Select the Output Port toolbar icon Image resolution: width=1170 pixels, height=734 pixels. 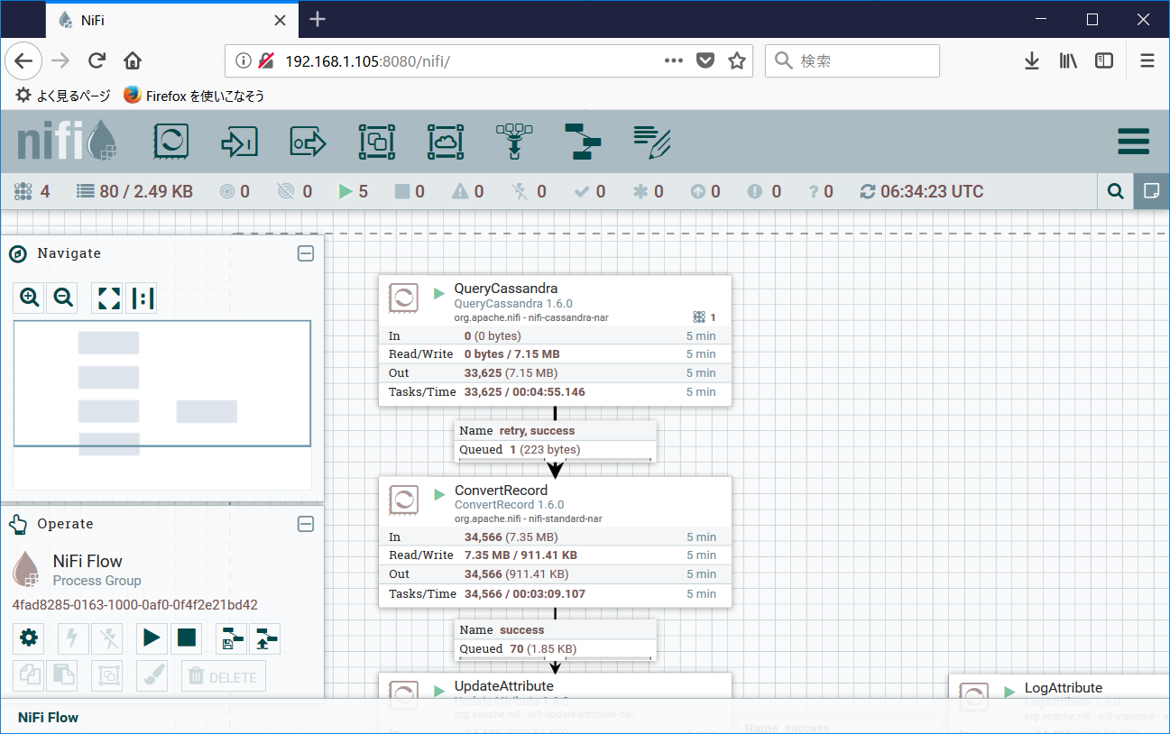tap(308, 142)
